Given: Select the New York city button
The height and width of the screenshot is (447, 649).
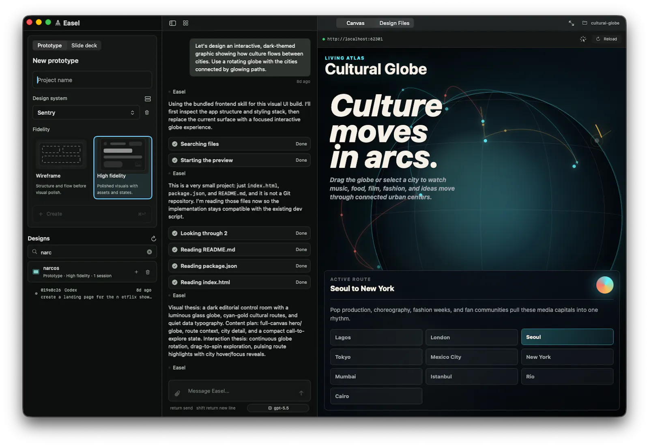Looking at the screenshot, I should click(567, 357).
